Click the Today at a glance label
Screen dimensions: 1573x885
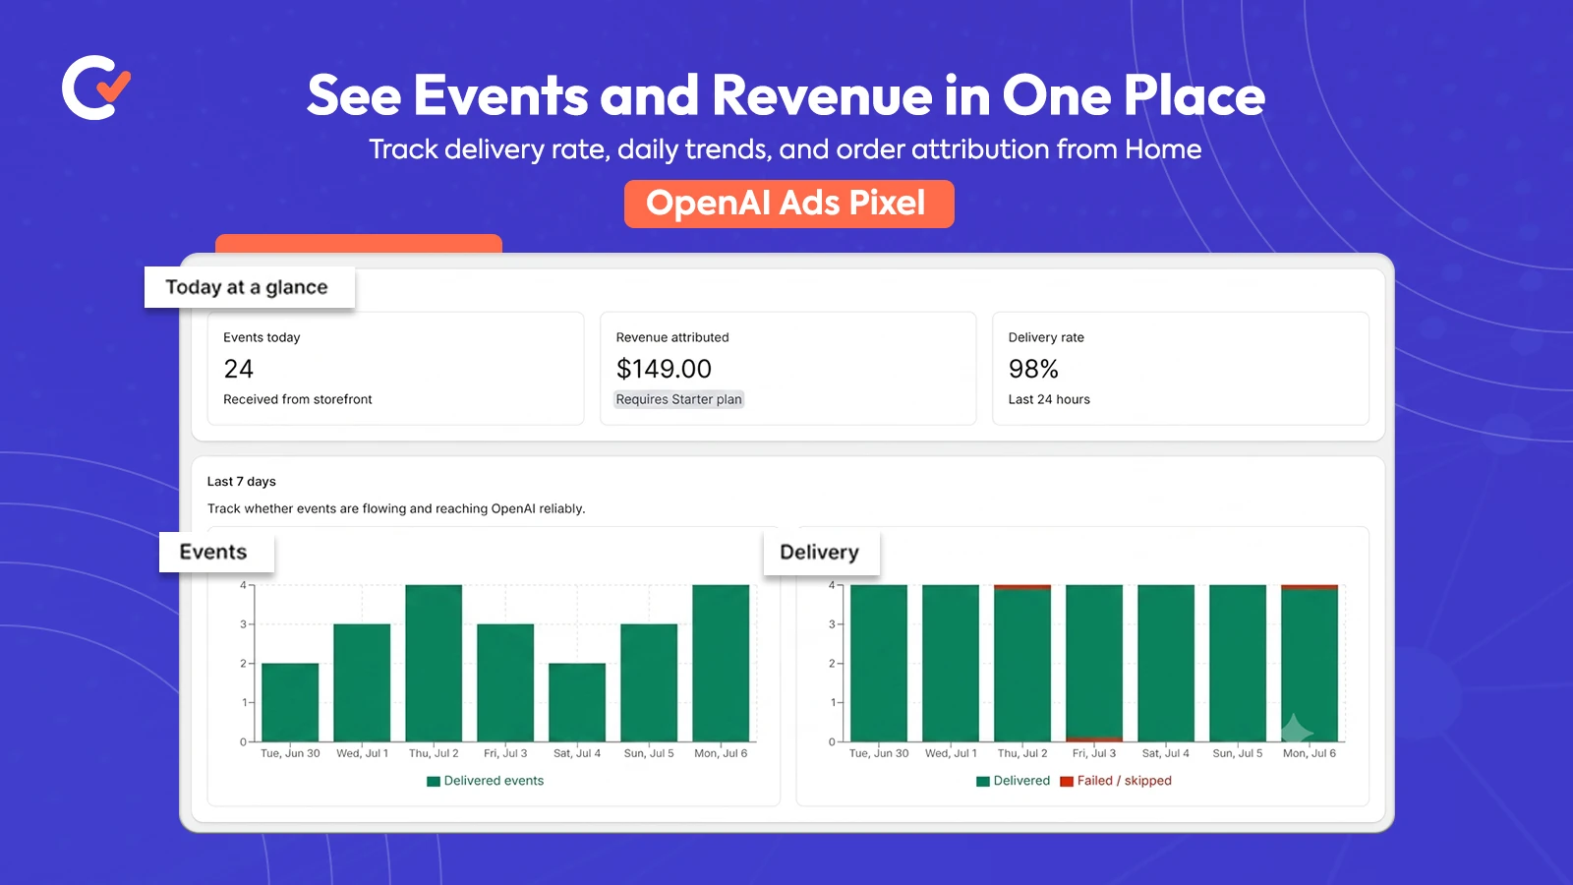pyautogui.click(x=249, y=287)
